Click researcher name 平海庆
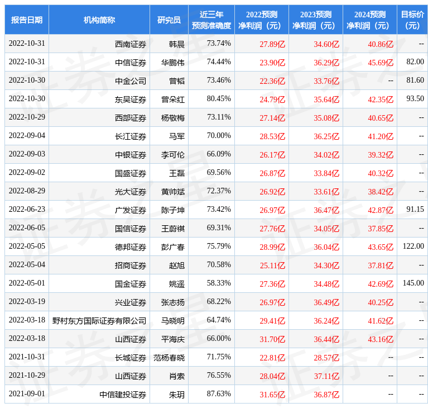The image size is (428, 408). point(173,339)
